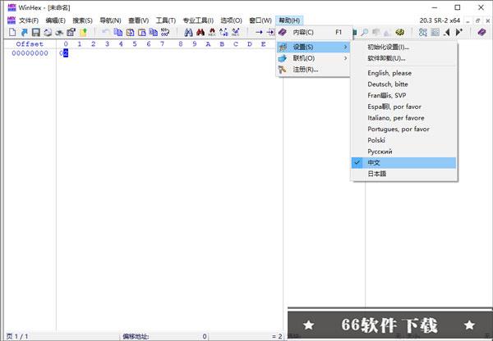Open the 文件(F) menu
The width and height of the screenshot is (493, 341).
click(29, 20)
